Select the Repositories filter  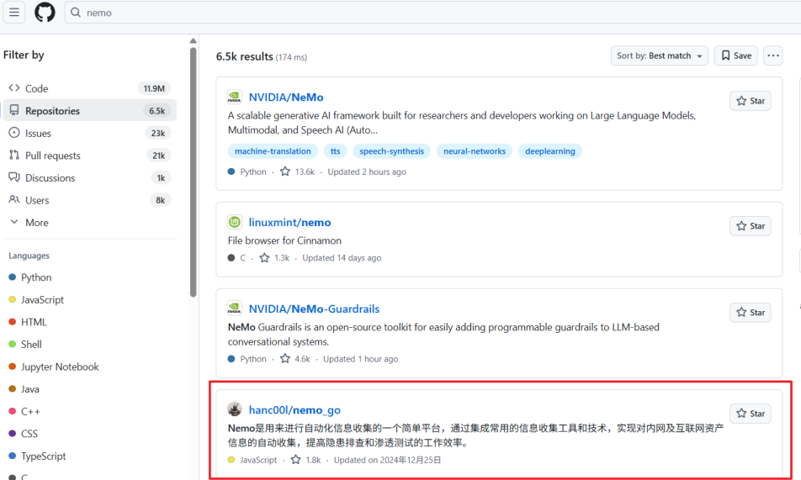[89, 111]
